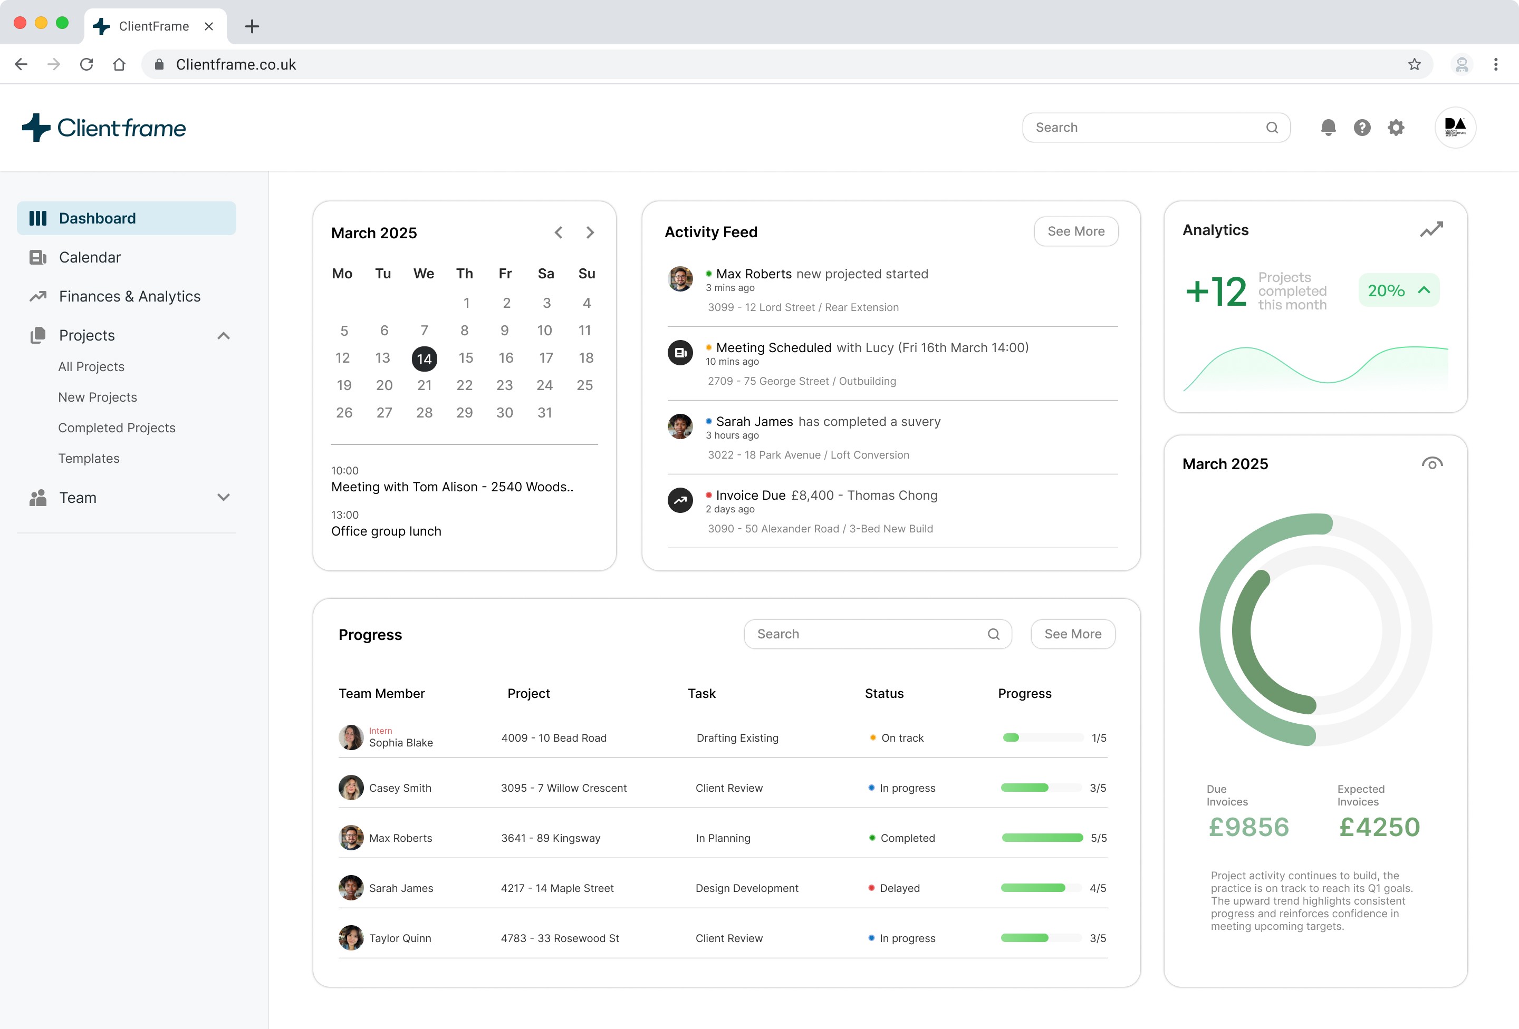Go to previous month in calendar

(x=558, y=232)
